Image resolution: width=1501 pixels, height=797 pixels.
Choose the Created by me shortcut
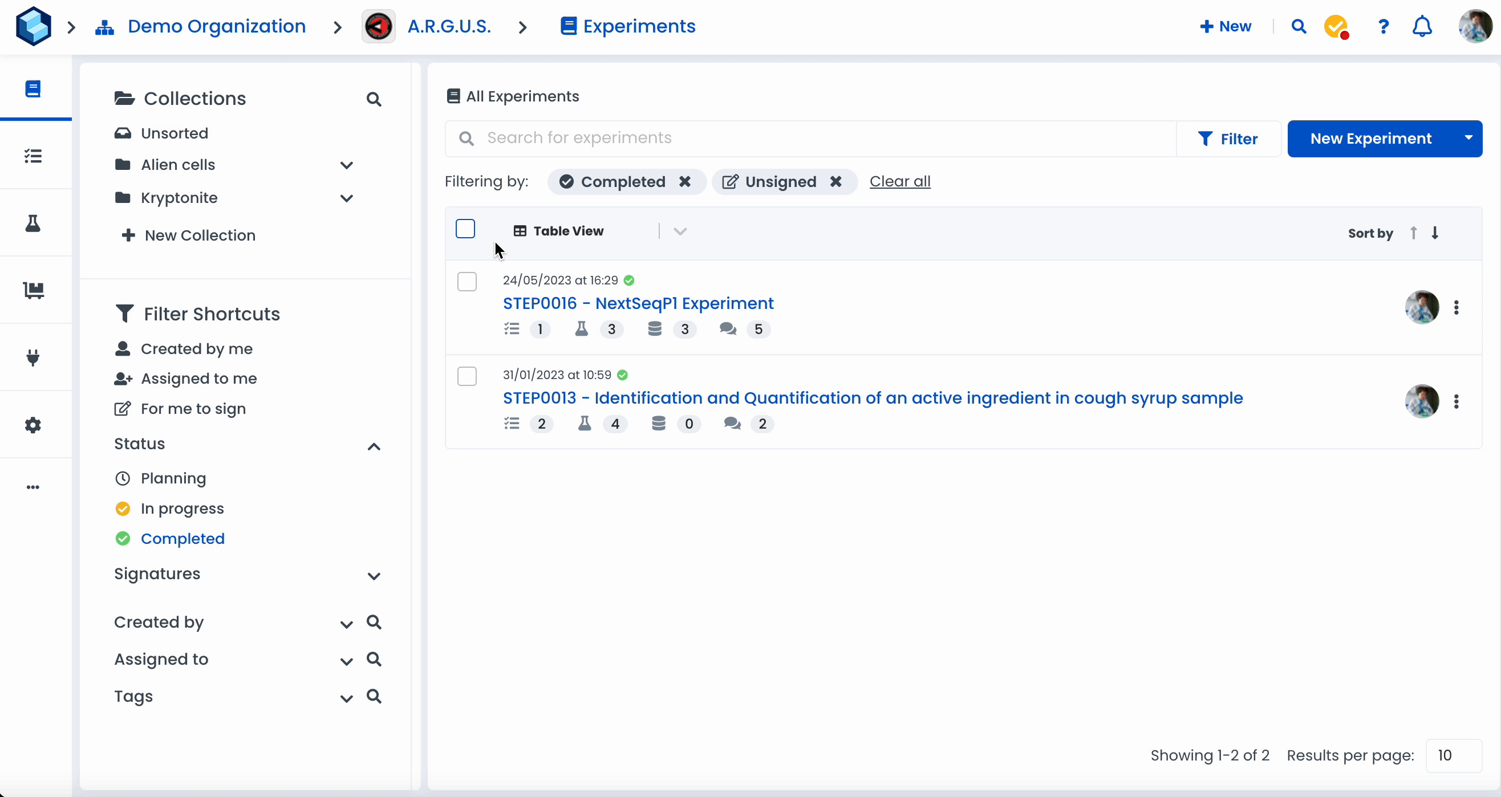point(196,349)
